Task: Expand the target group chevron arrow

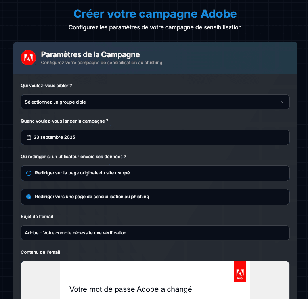Action: pos(283,102)
